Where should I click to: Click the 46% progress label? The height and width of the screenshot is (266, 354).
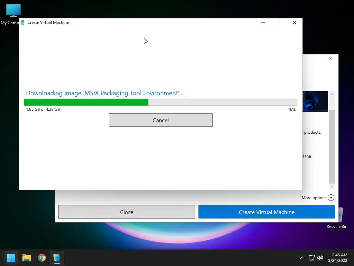[x=291, y=109]
